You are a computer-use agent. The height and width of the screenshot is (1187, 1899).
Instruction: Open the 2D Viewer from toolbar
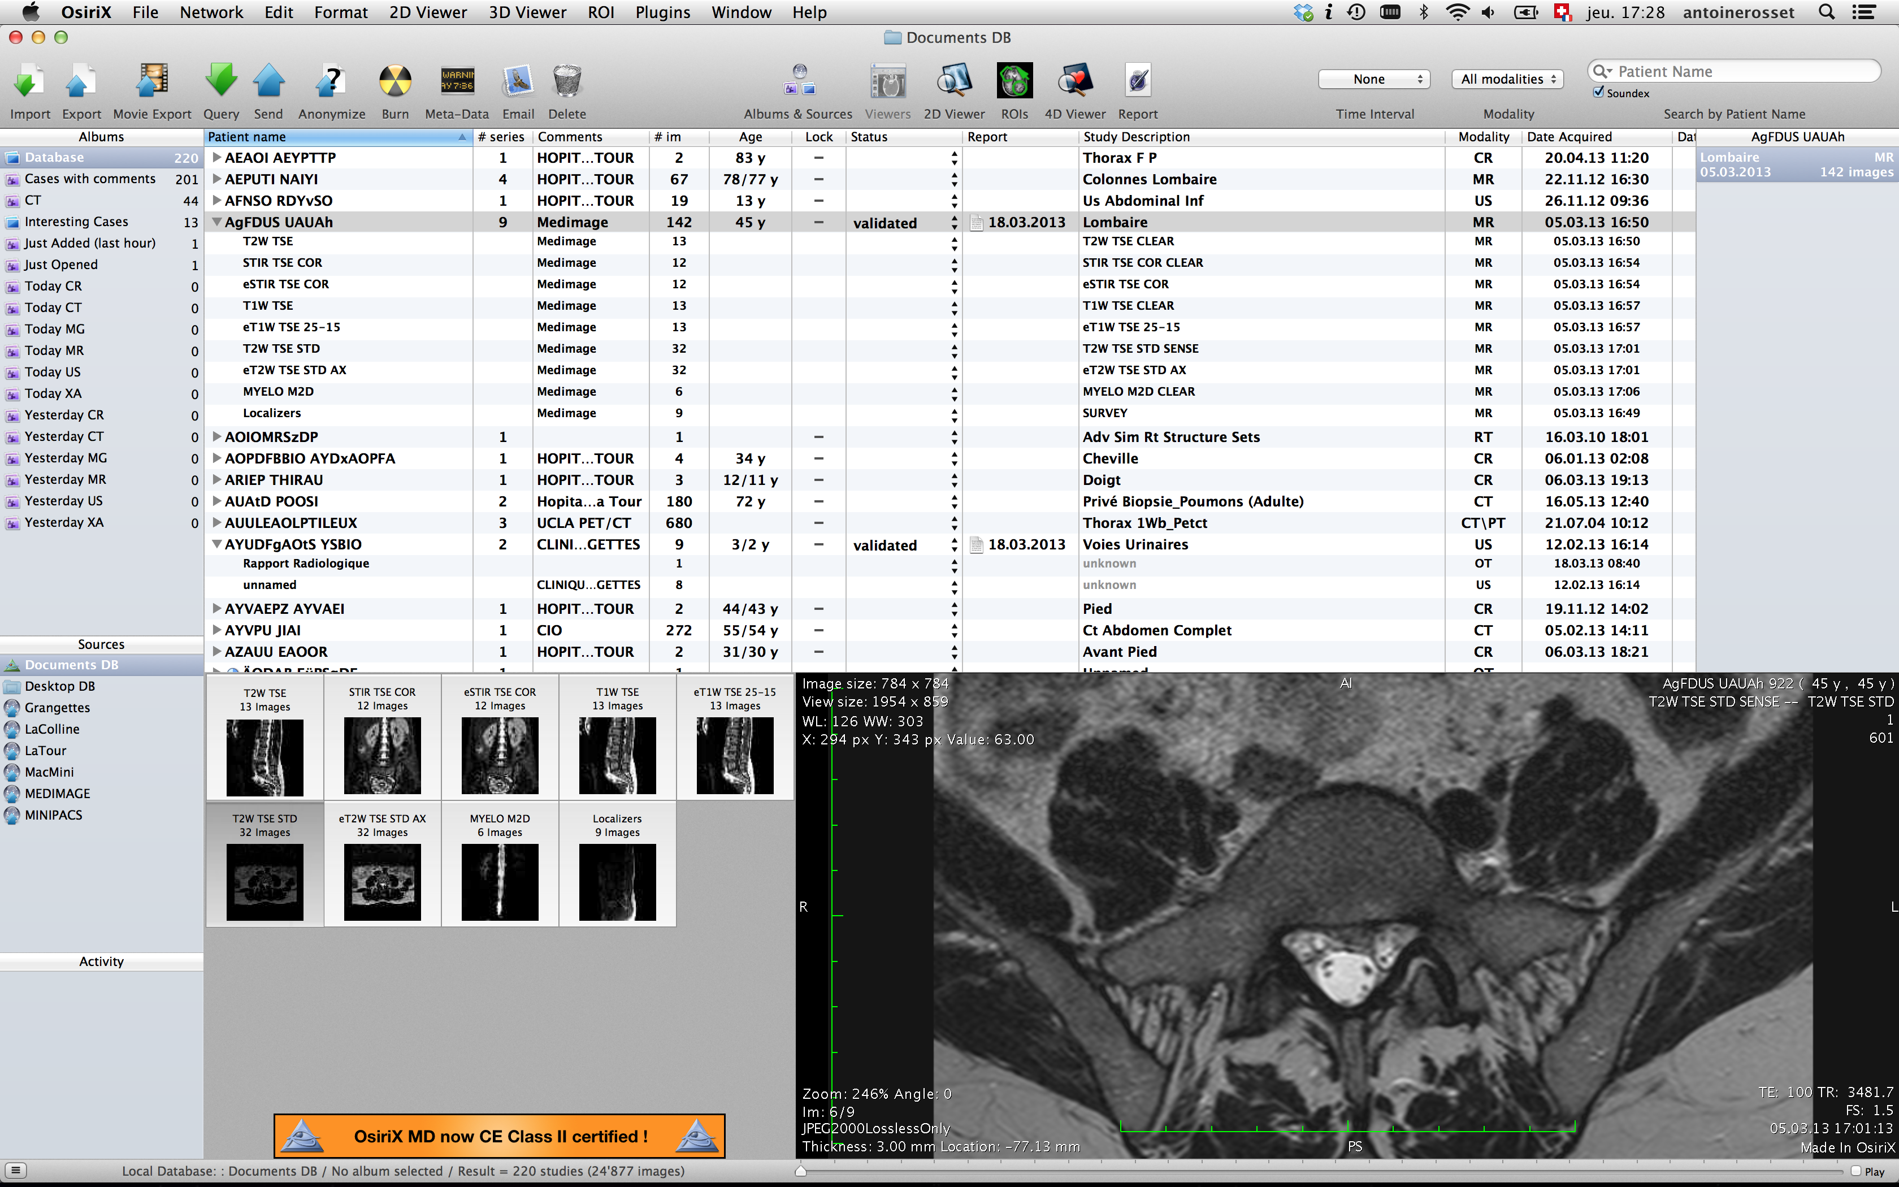point(954,81)
